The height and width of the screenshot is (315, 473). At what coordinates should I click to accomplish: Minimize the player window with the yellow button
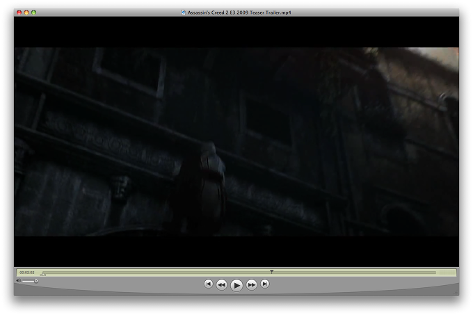26,13
